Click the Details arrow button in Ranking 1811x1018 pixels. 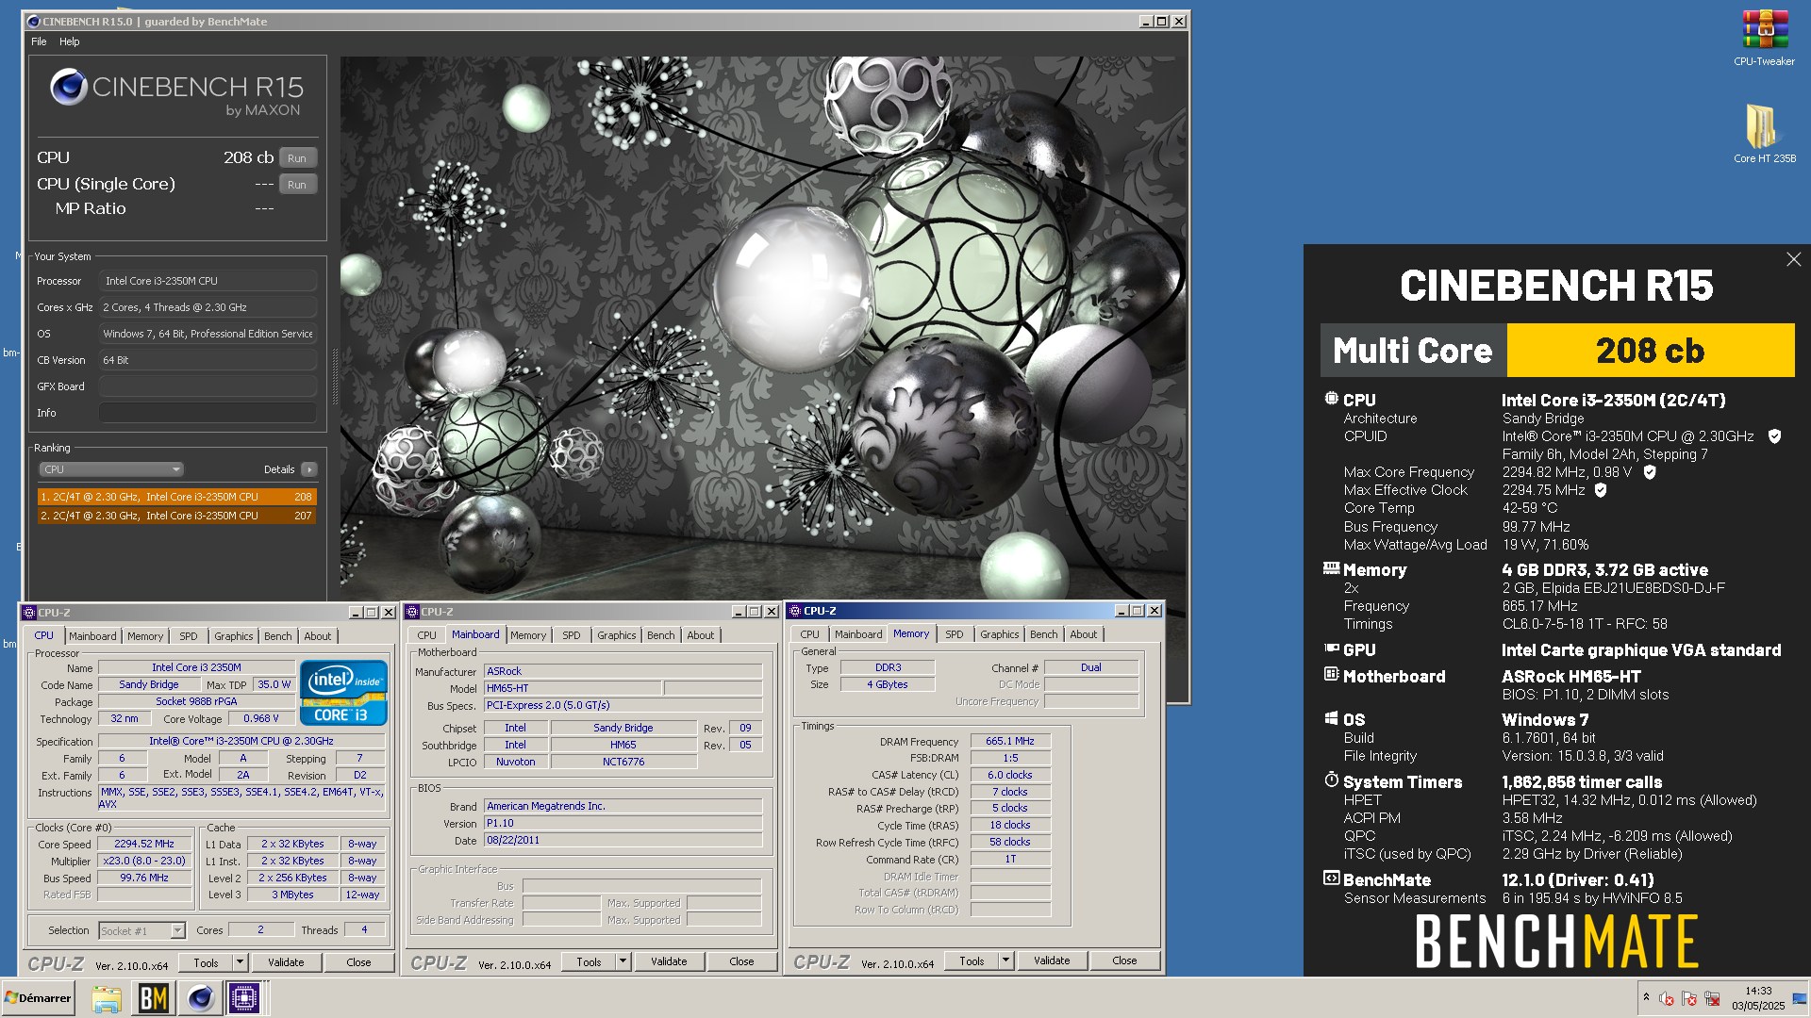[309, 469]
